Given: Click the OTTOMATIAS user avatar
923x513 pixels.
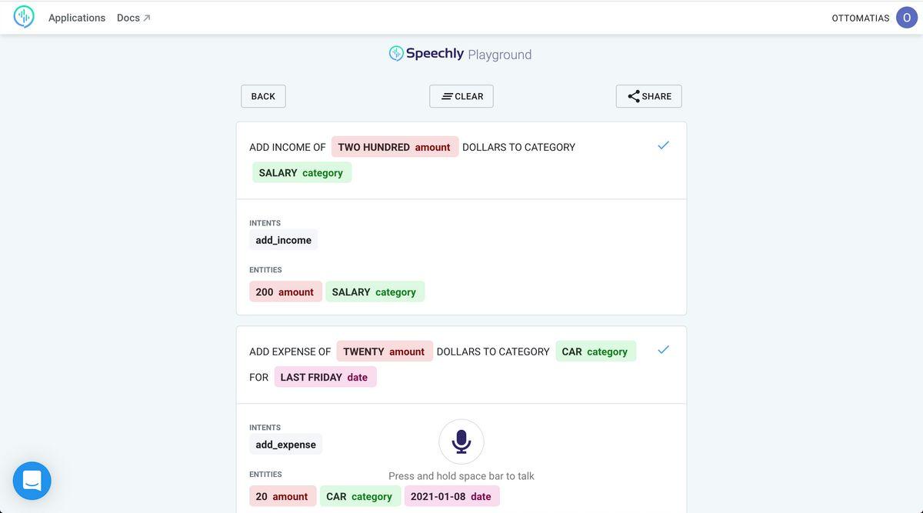Looking at the screenshot, I should click(907, 18).
